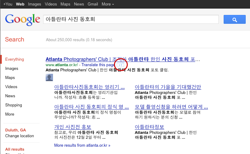Switch to Images in the top bar
Image resolution: width=250 pixels, height=154 pixels.
click(34, 4)
